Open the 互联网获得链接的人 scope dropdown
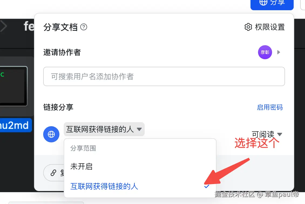 coord(104,129)
